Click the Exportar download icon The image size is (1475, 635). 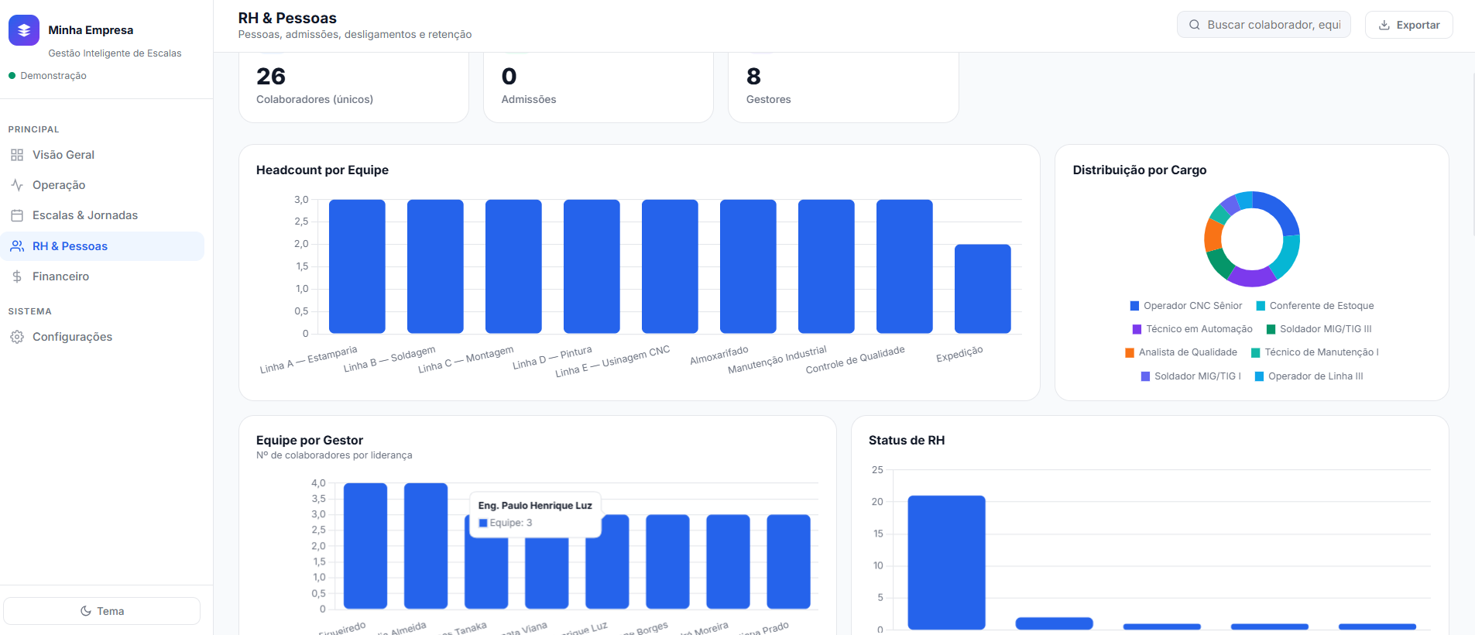(x=1384, y=25)
